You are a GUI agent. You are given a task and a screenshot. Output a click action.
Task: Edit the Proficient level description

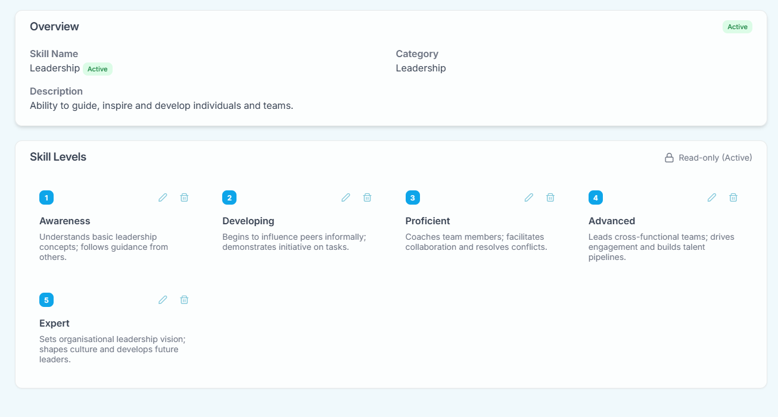528,197
